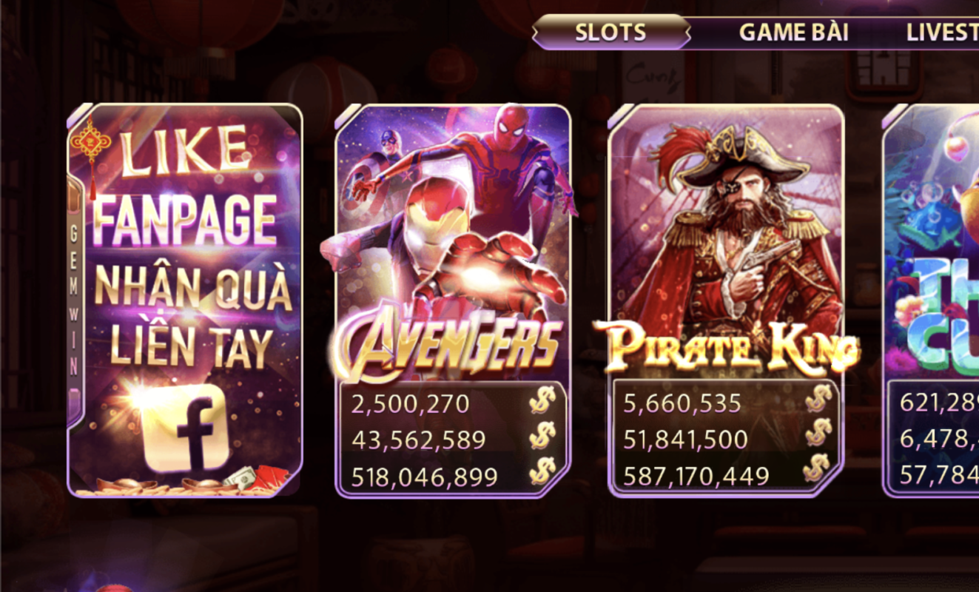
Task: Click dollar icon beside Pirate King 587,170,449
Action: (x=817, y=469)
